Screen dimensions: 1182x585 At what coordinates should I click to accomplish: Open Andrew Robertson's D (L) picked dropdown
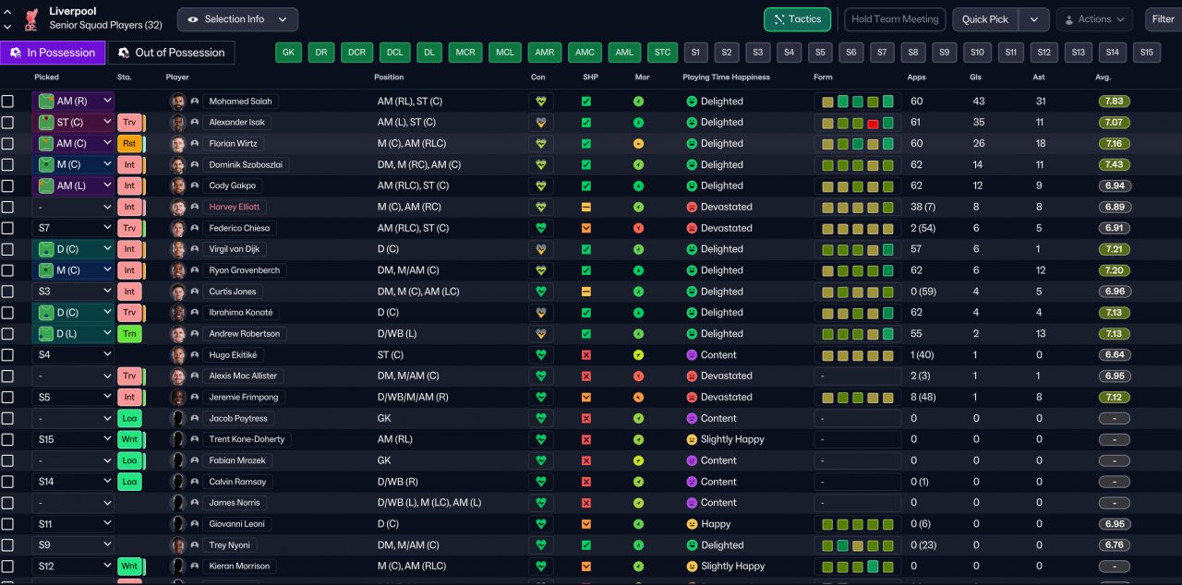click(73, 333)
